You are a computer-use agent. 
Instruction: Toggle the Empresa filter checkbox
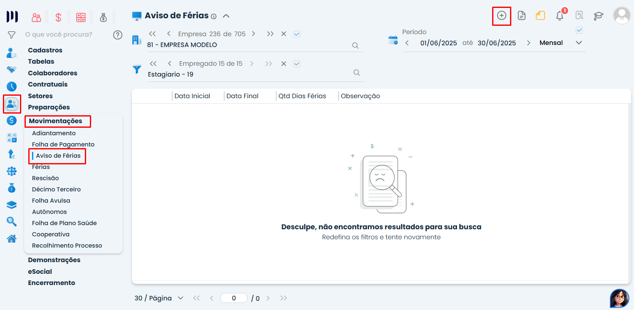(297, 34)
